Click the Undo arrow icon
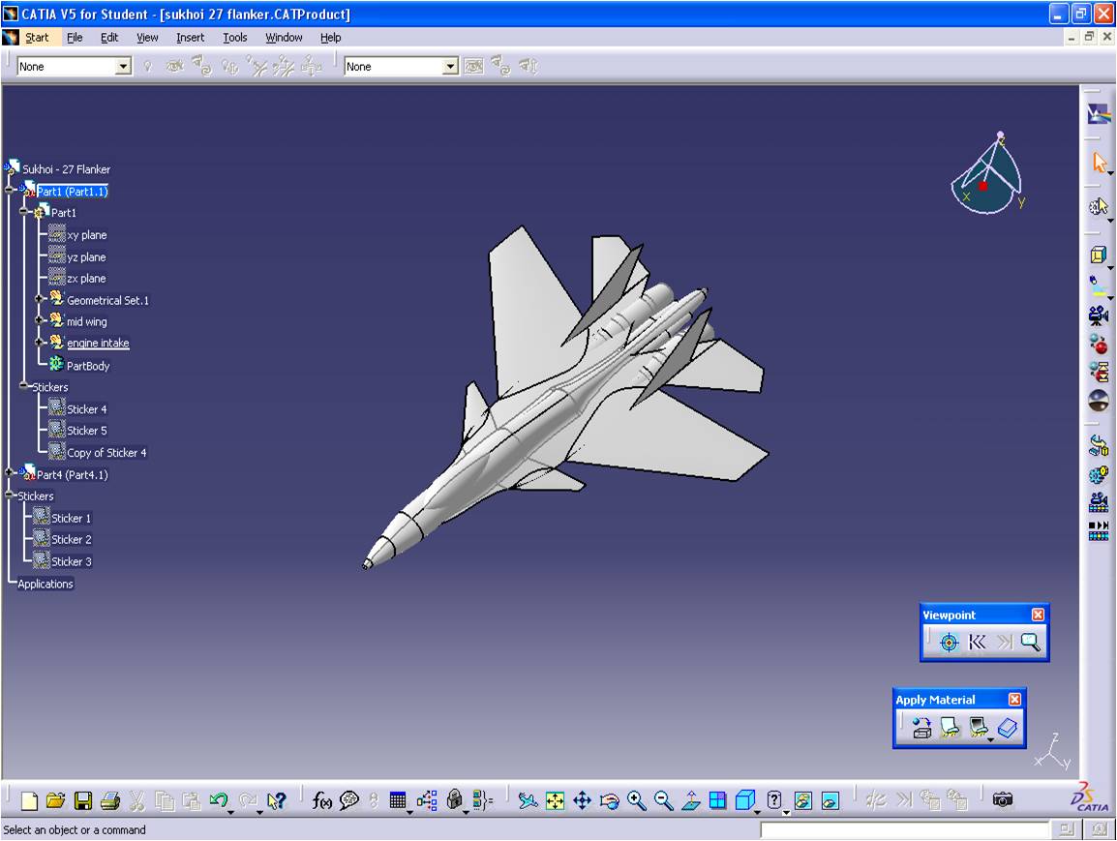1117x841 pixels. coord(218,799)
